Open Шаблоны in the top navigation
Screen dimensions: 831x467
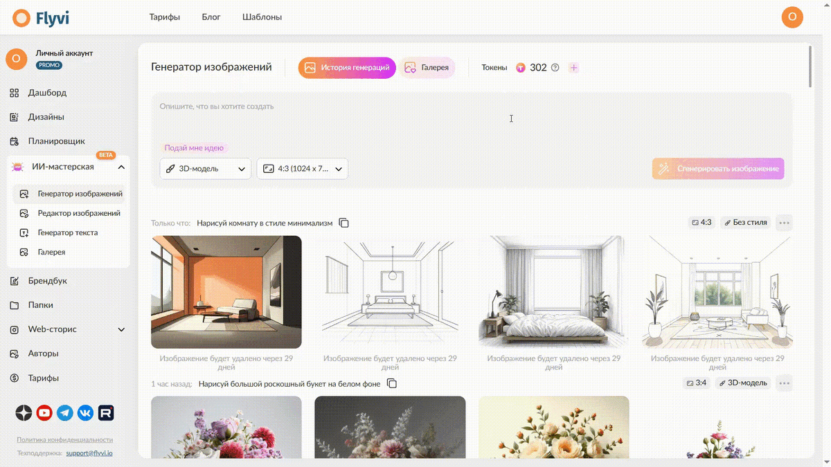tap(262, 17)
